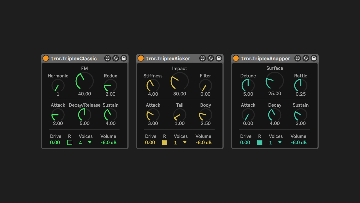The width and height of the screenshot is (360, 203).
Task: Click the TriplexClassic device activator power button
Action: click(x=46, y=58)
